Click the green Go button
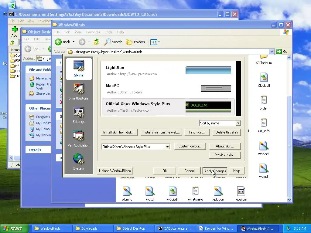Viewport: 311px width, 233px height. [x=282, y=52]
